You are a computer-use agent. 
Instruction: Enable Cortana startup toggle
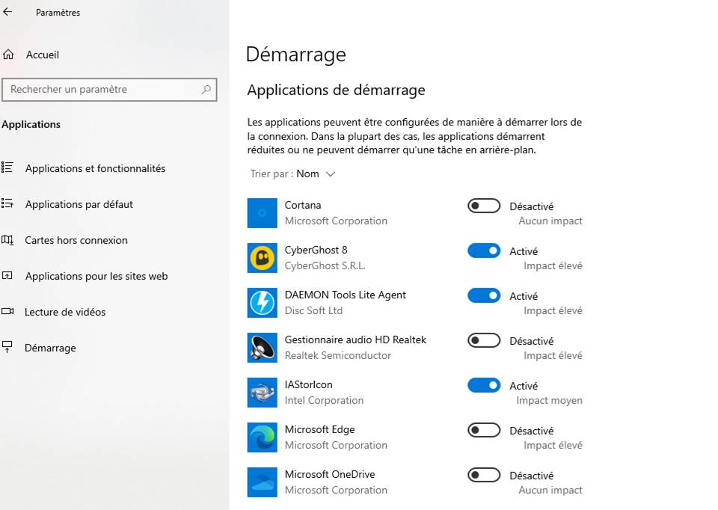click(484, 206)
